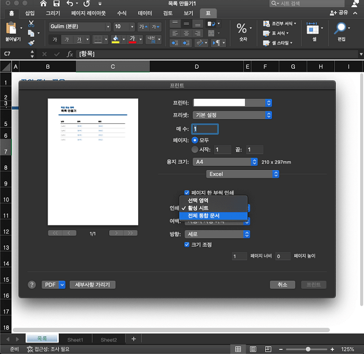Screen dimensions: 364x354
Task: Open the PDF dropdown arrow
Action: pos(62,284)
